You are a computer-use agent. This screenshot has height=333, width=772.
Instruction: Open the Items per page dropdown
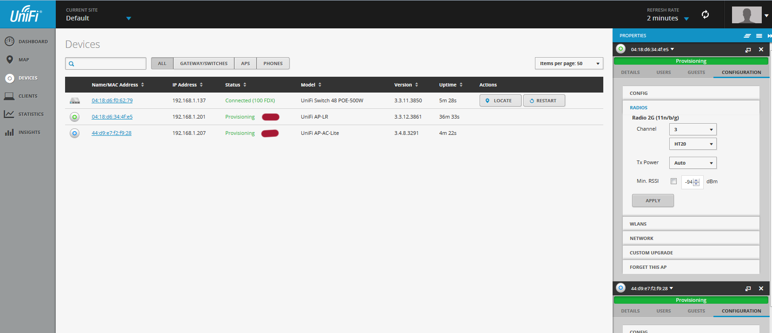point(568,63)
